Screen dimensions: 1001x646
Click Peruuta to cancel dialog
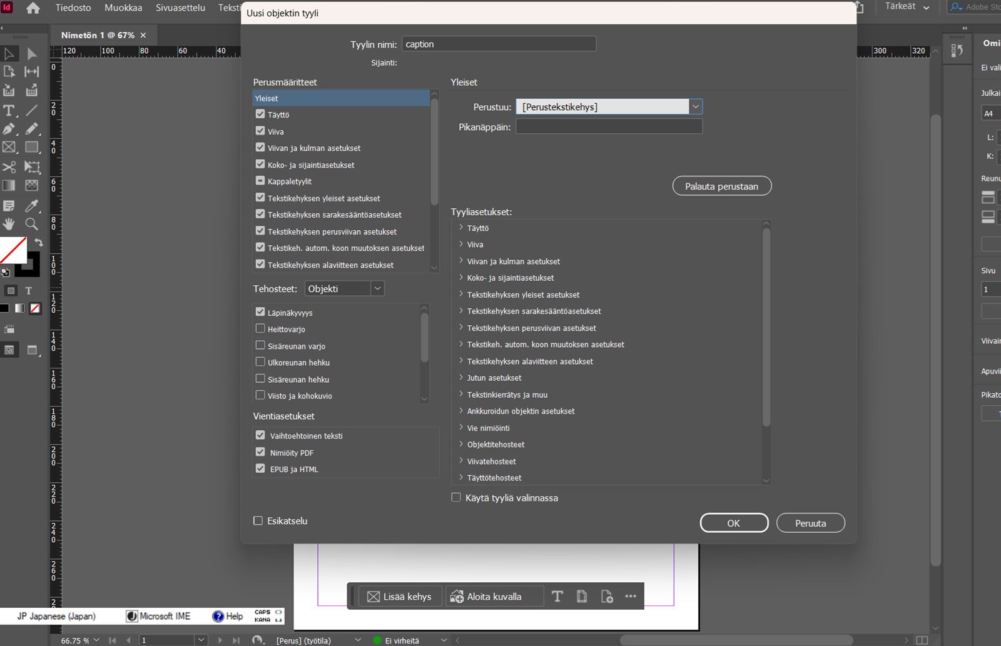click(x=811, y=523)
